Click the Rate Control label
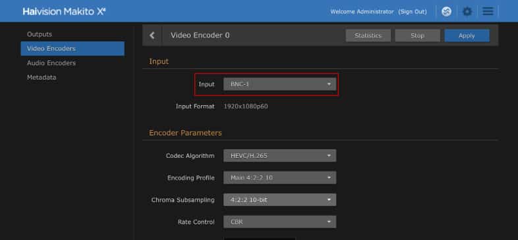 [x=196, y=222]
